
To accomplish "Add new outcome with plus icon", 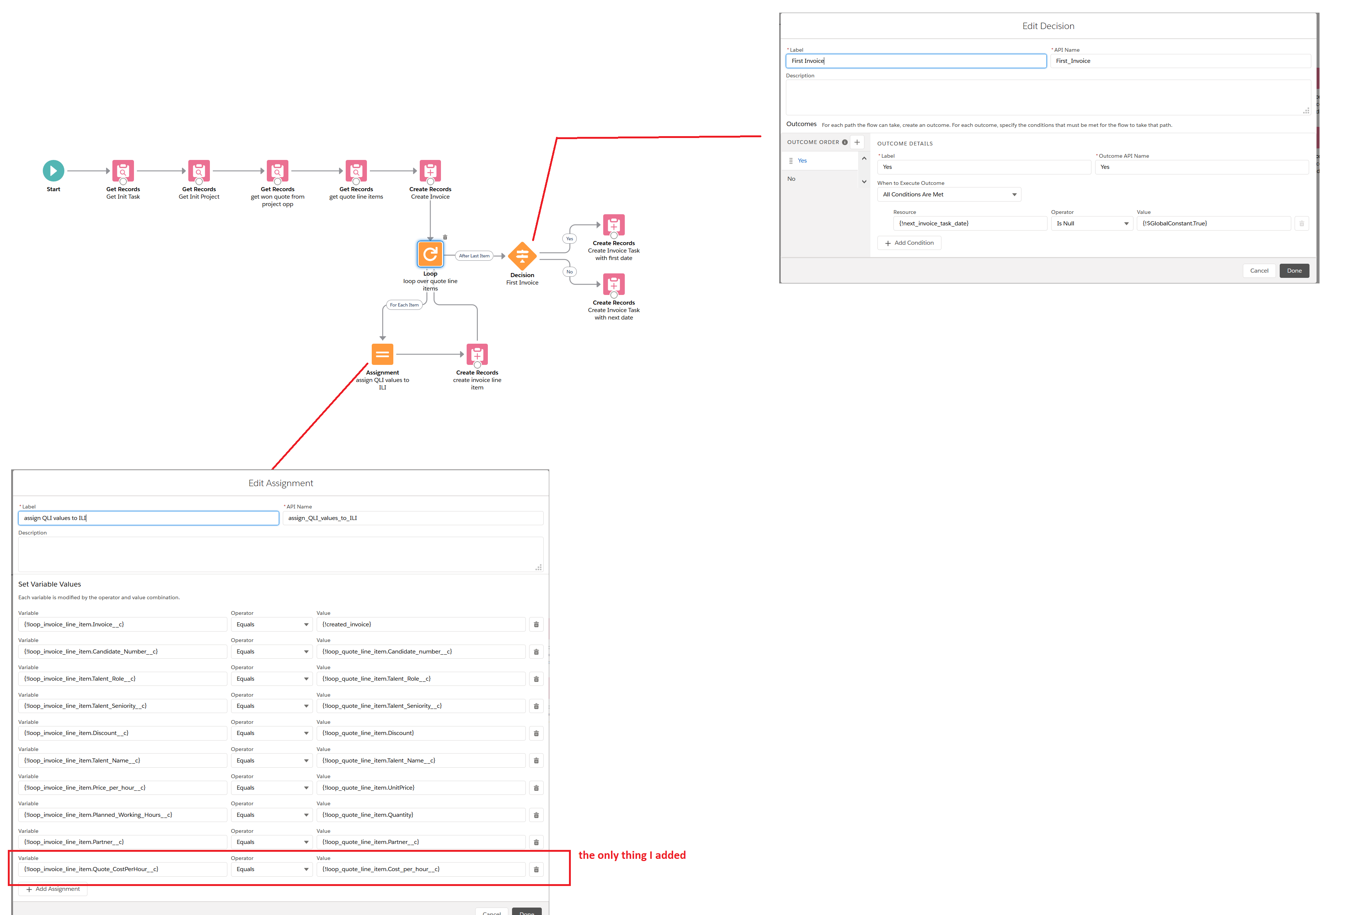I will (857, 142).
